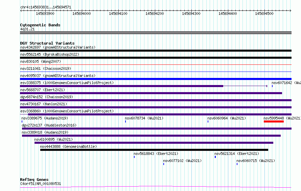The width and height of the screenshot is (301, 191).
Task: Open the nsv830105 Wong2007 variant label
Action: [41, 61]
